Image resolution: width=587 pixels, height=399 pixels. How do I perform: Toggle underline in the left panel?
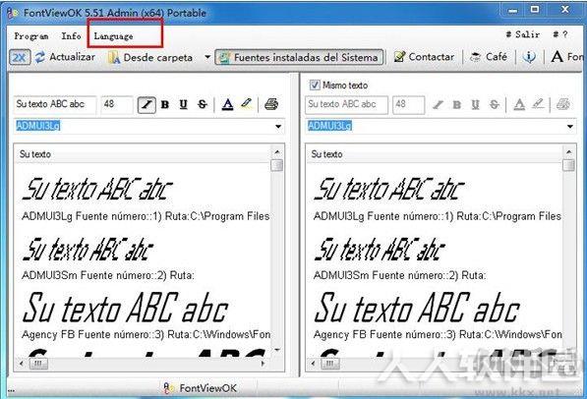(183, 104)
